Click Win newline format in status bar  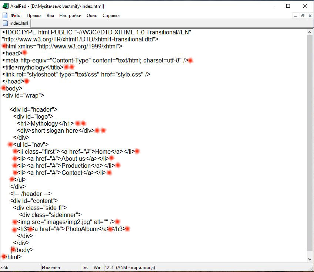[x=98, y=268]
